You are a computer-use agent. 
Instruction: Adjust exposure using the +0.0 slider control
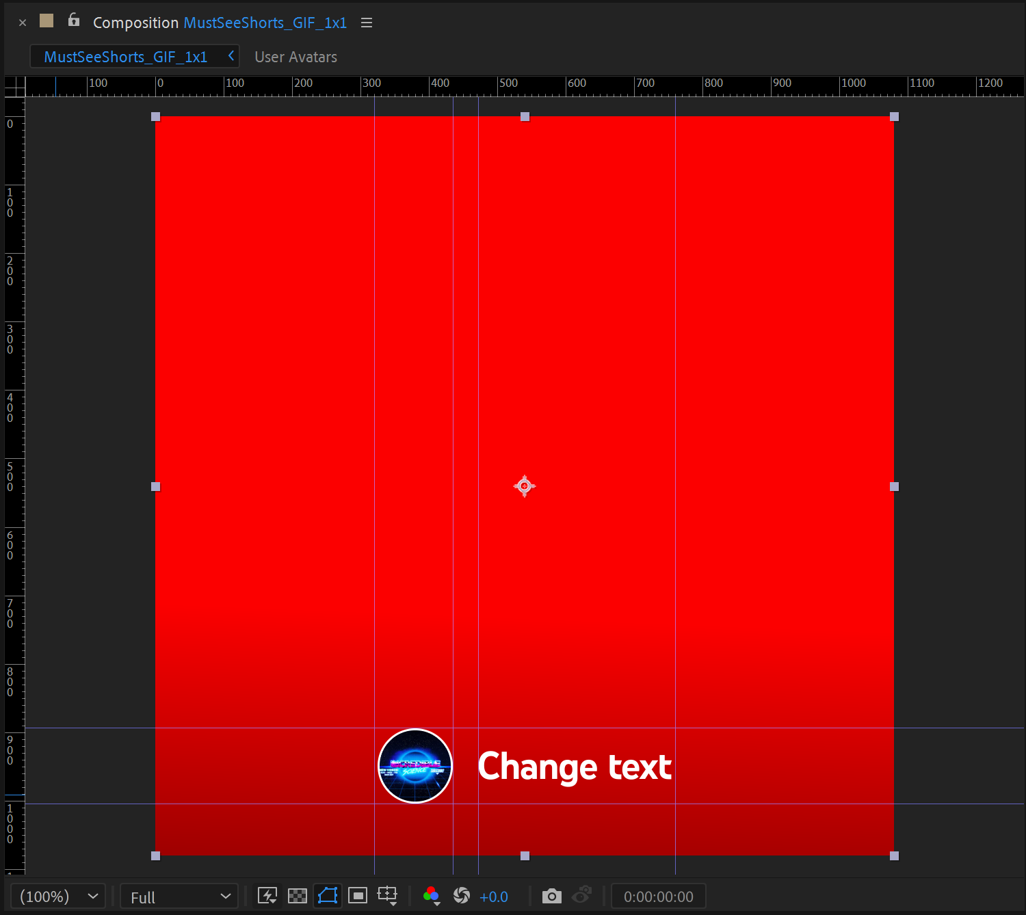click(494, 897)
